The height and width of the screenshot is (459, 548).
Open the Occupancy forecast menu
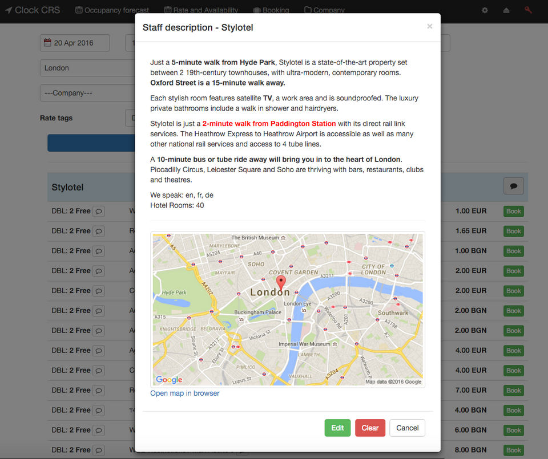tap(112, 10)
